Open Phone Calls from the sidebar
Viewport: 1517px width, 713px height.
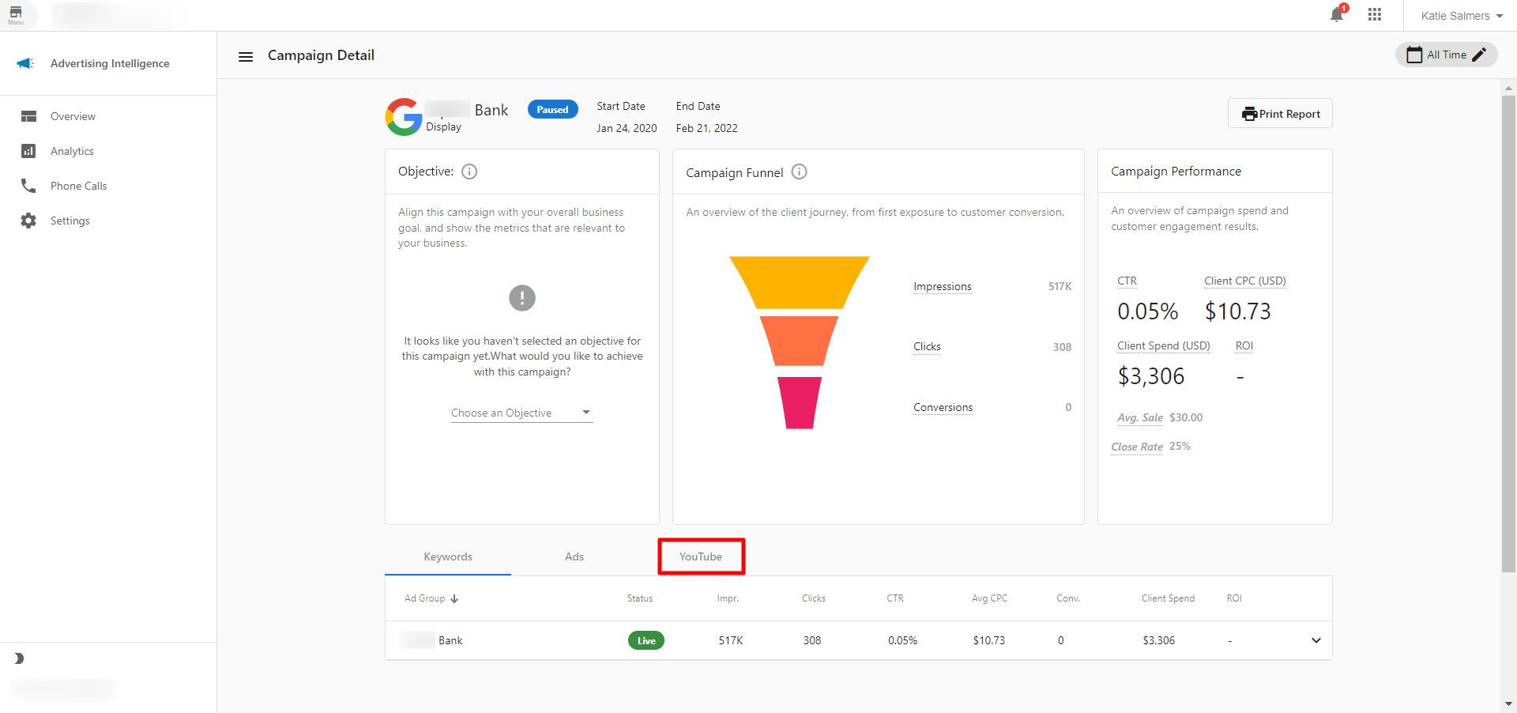click(28, 186)
